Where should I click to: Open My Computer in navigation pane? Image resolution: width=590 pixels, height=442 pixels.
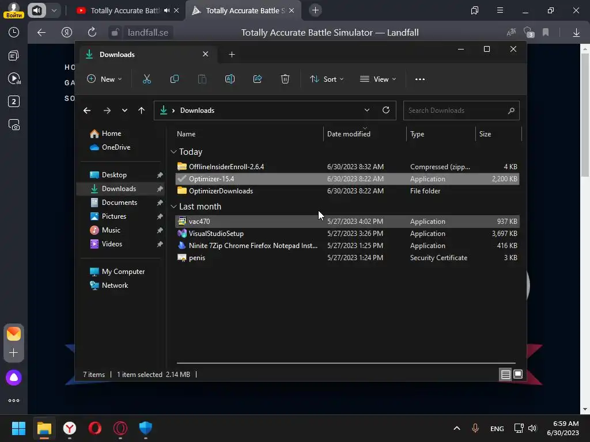(123, 272)
